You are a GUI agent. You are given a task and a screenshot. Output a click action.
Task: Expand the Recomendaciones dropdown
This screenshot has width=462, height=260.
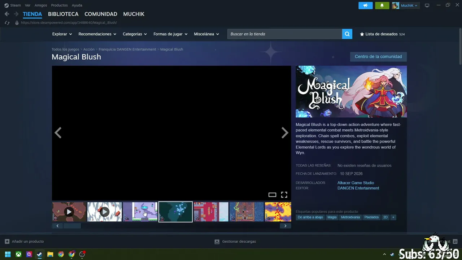[x=97, y=34]
